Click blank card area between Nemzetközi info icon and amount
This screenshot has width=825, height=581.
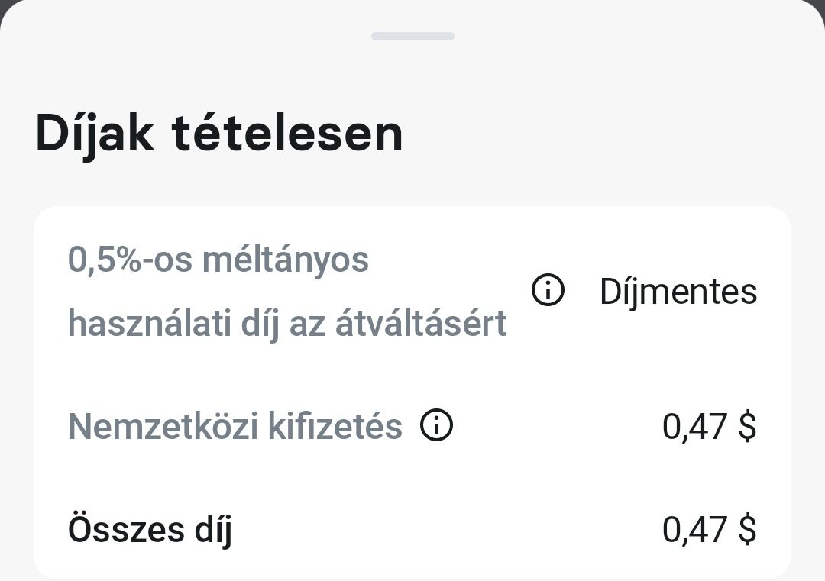tap(558, 426)
